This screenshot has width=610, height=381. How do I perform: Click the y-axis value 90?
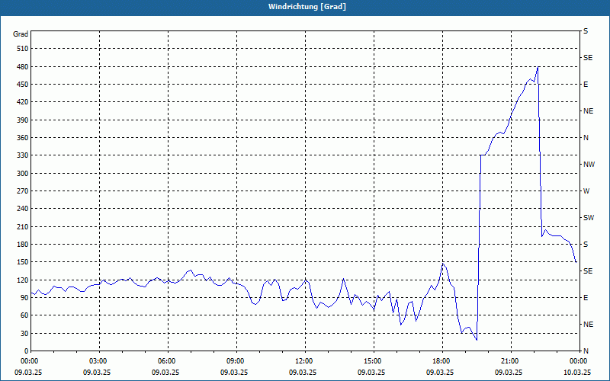[x=24, y=298]
